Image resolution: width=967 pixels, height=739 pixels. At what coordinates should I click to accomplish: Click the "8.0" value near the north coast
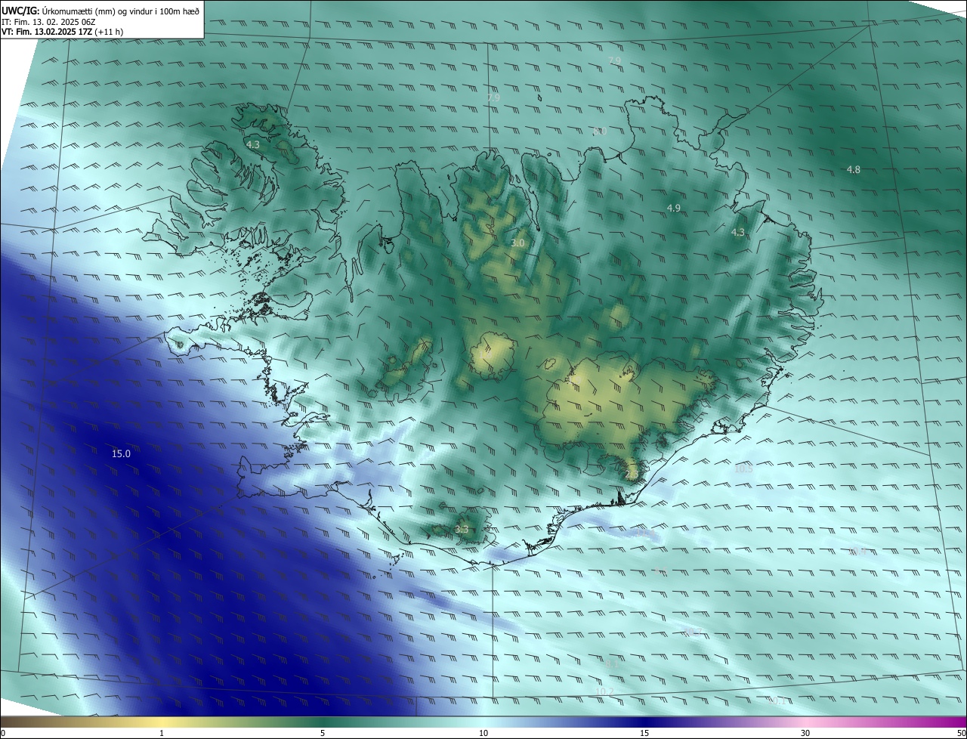(600, 131)
